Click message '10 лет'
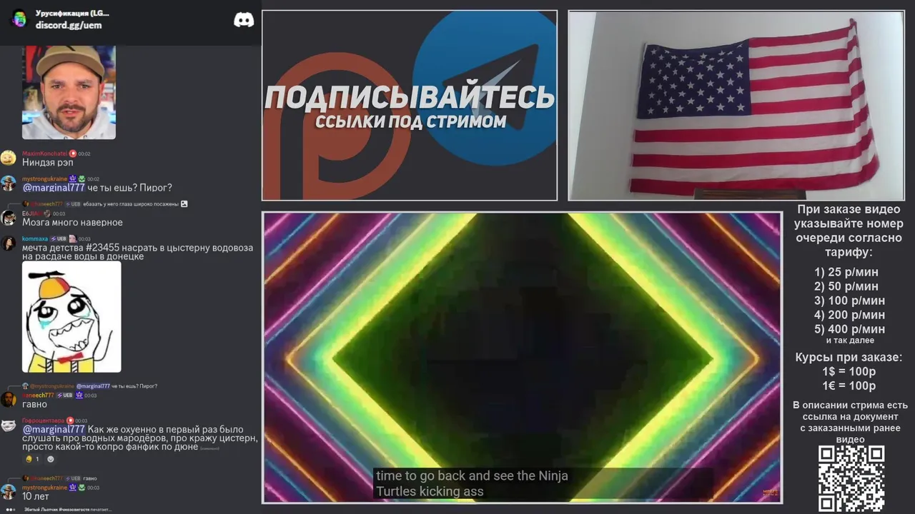 (x=36, y=496)
